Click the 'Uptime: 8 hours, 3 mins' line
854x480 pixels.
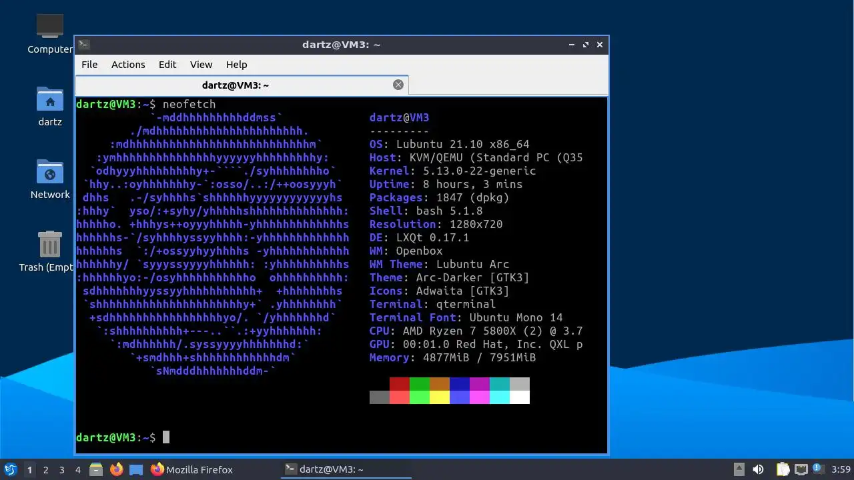click(446, 184)
